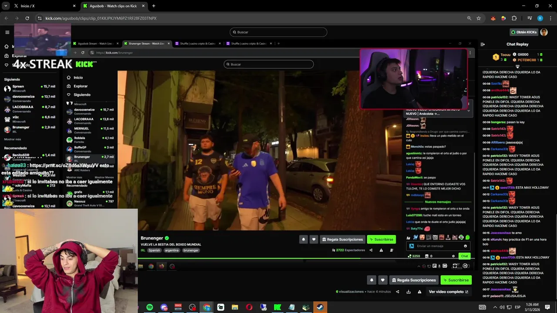Click the Chrome taskbar icon
The width and height of the screenshot is (557, 313).
[207, 307]
